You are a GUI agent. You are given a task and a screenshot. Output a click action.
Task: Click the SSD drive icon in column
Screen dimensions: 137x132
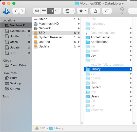[x=36, y=33]
